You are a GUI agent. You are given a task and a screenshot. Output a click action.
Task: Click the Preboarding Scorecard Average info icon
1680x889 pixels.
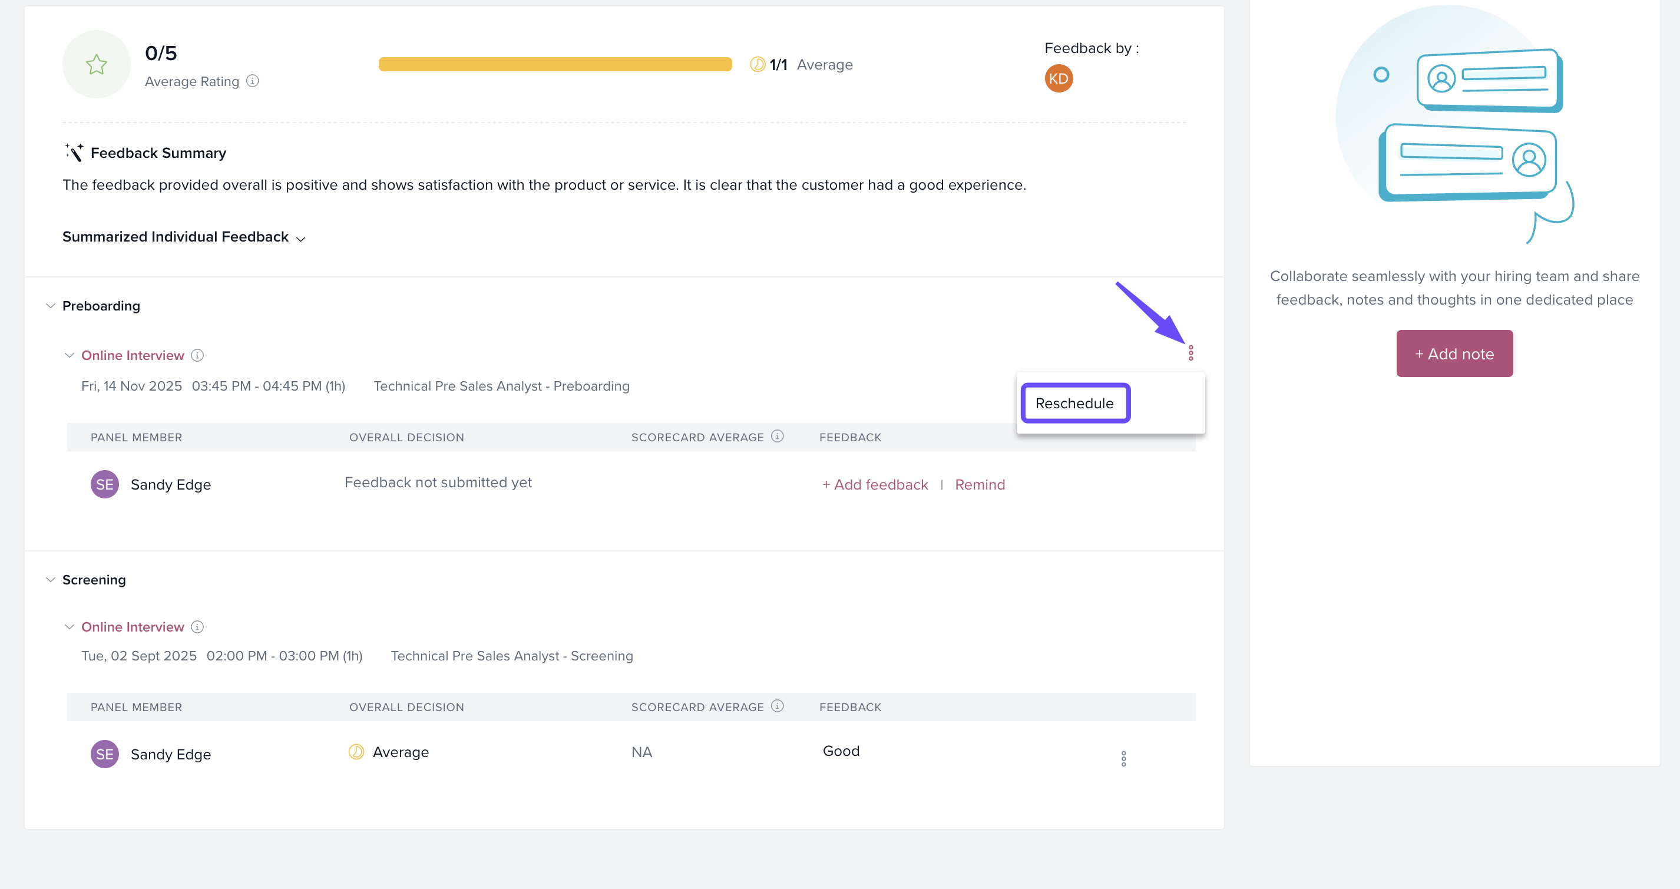777,437
